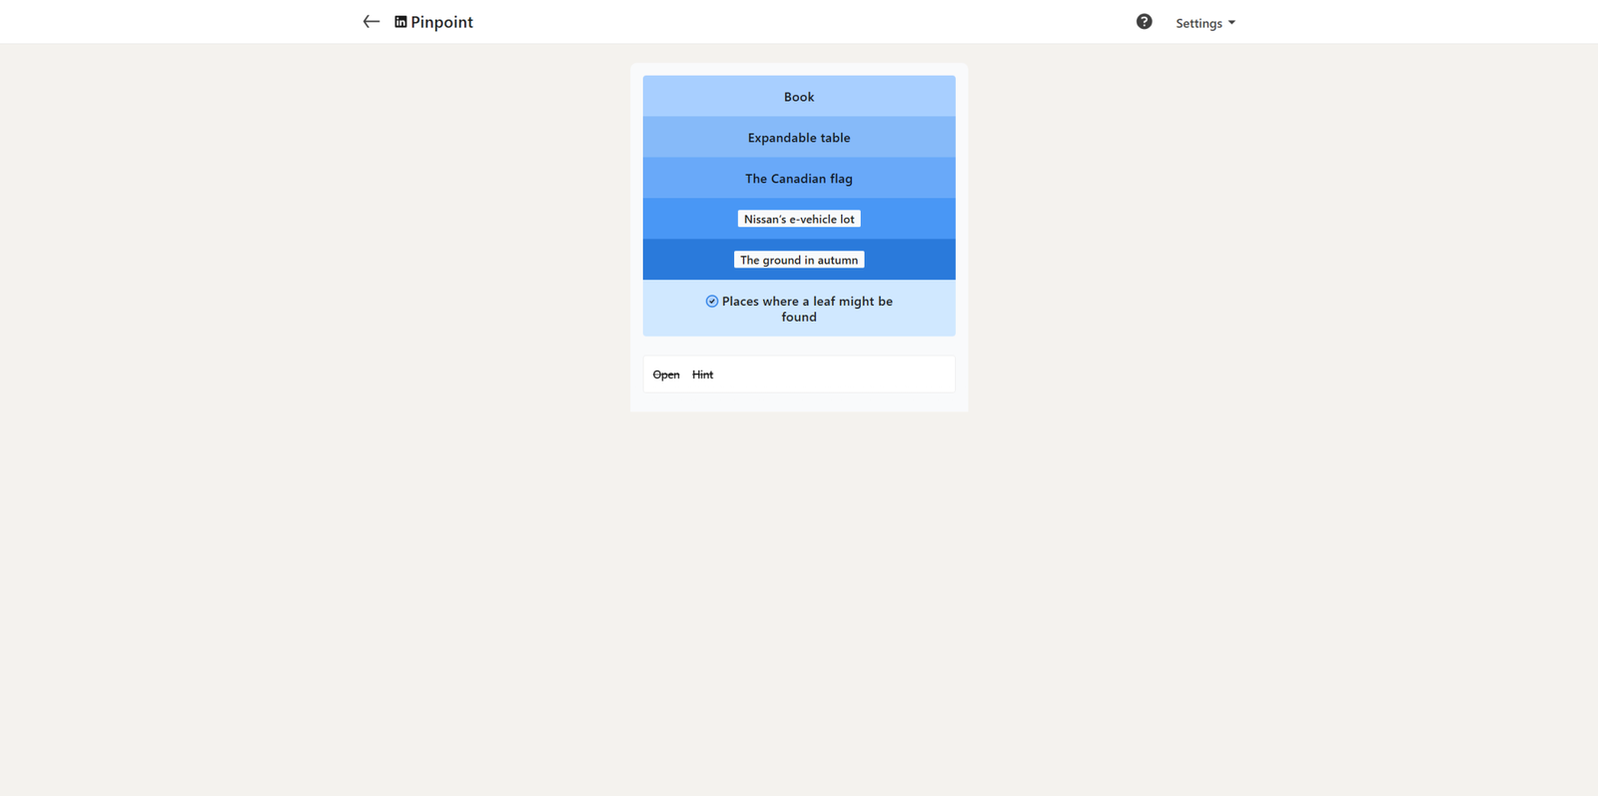Click the caret arrow next to Settings

[x=1231, y=23]
